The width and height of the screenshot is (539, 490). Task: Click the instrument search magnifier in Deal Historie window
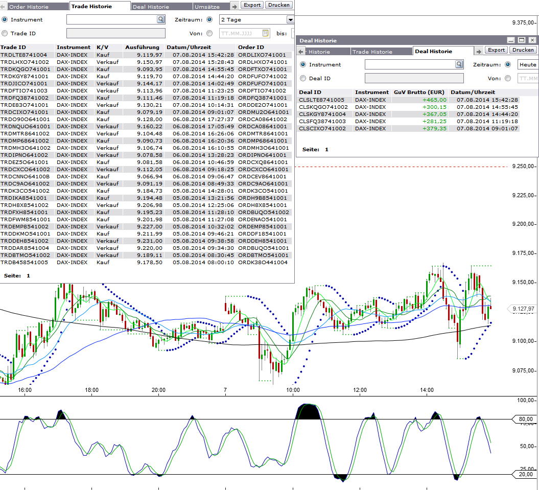click(459, 64)
